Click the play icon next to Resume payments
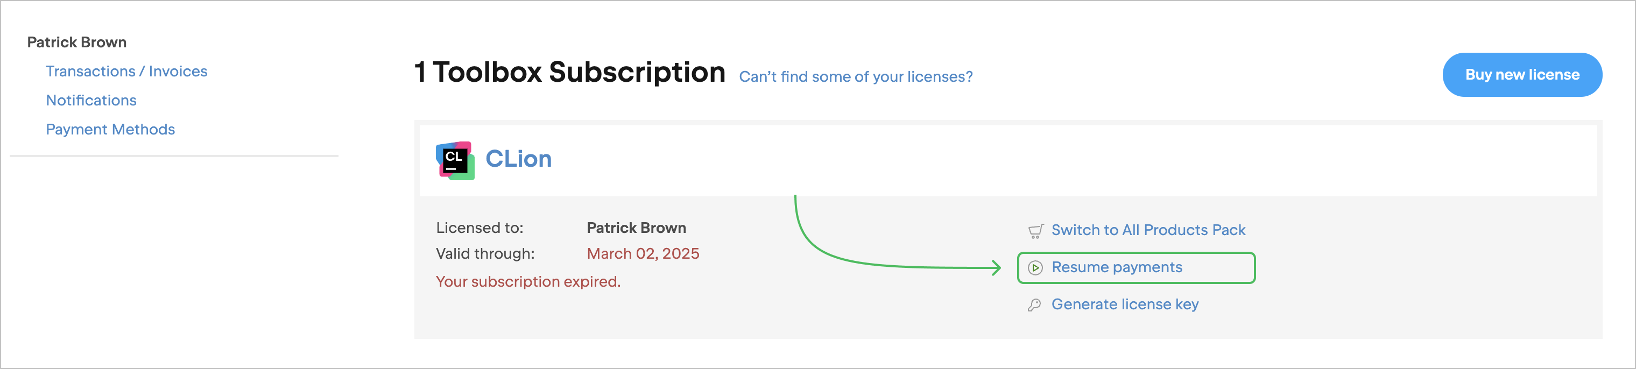The image size is (1636, 369). pyautogui.click(x=1035, y=267)
